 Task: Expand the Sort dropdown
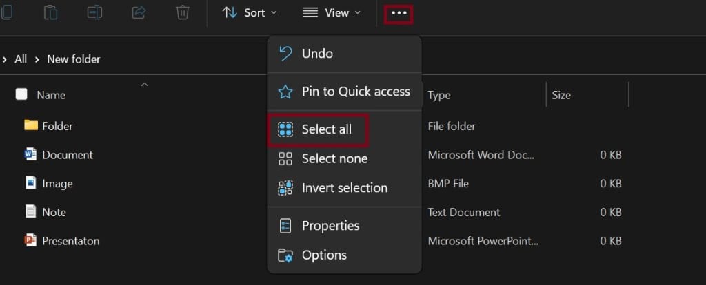250,12
